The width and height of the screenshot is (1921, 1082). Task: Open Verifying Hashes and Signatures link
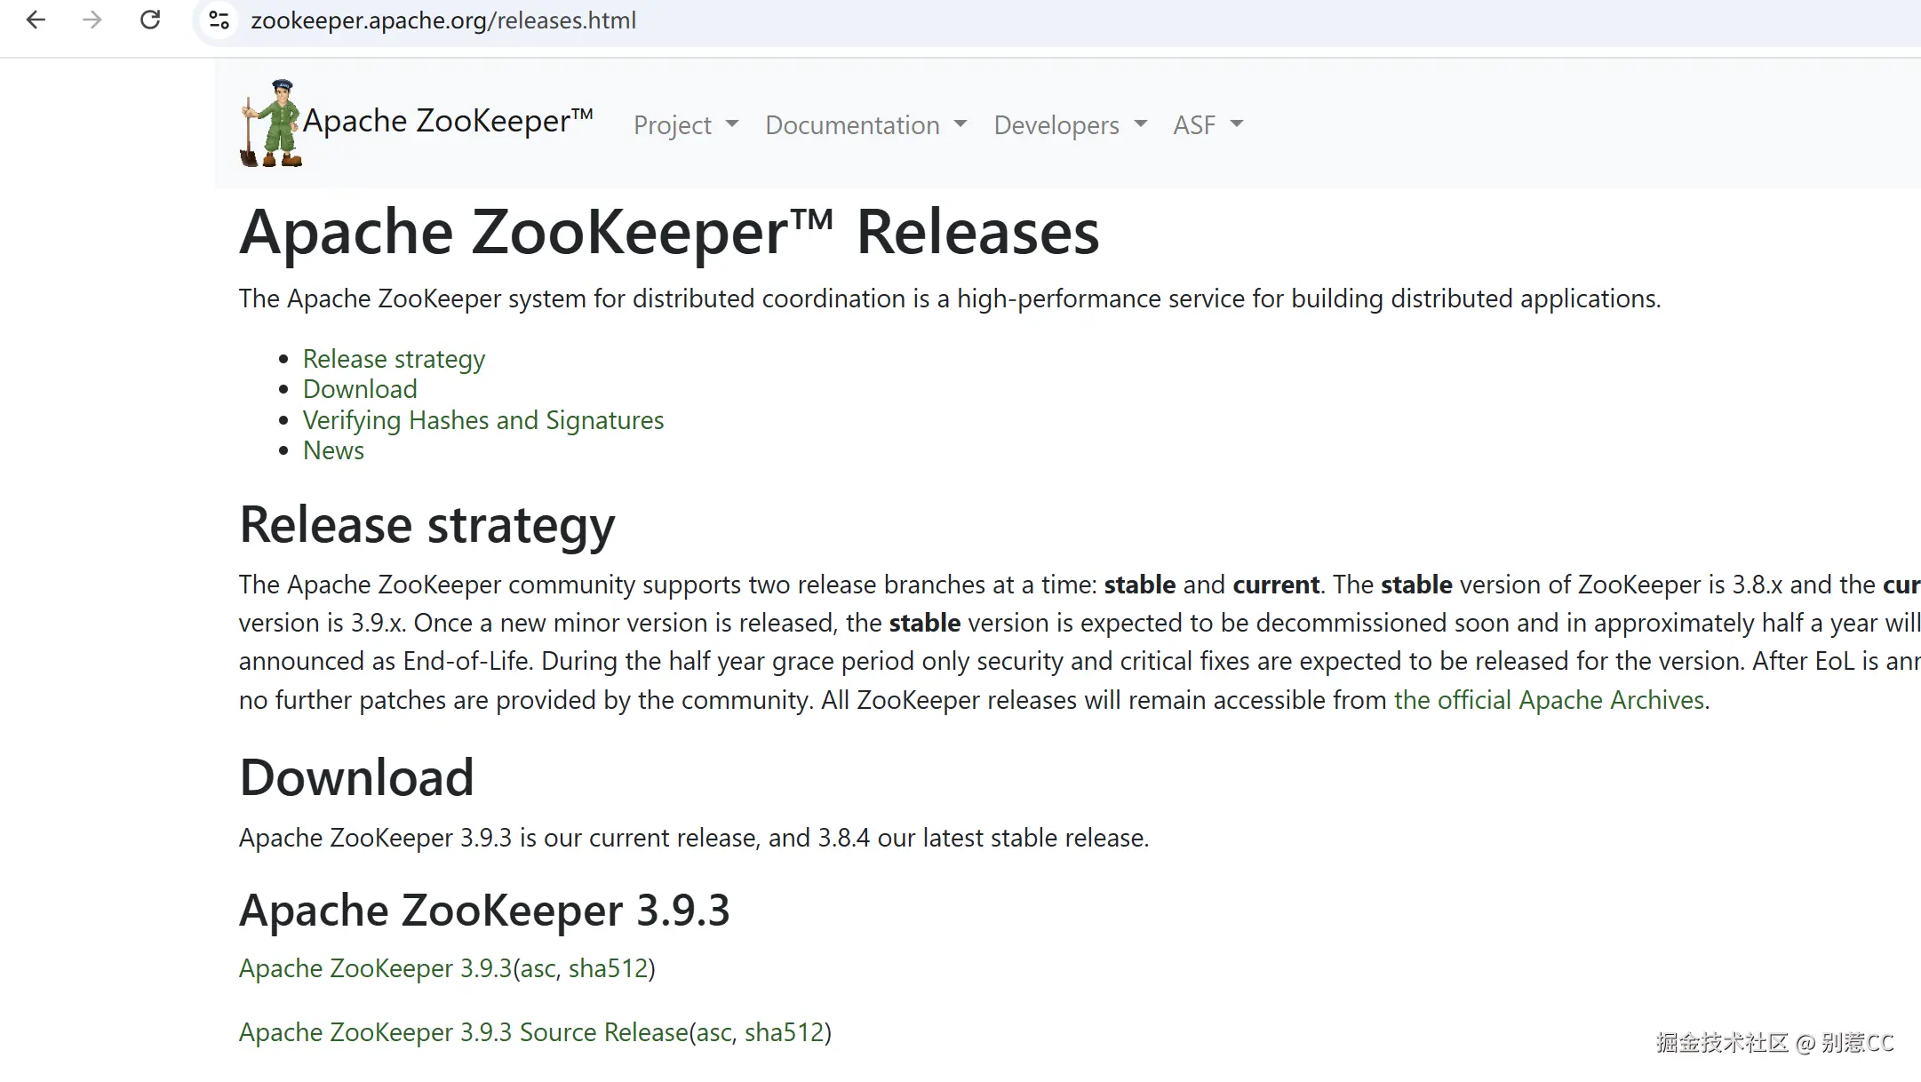point(482,420)
